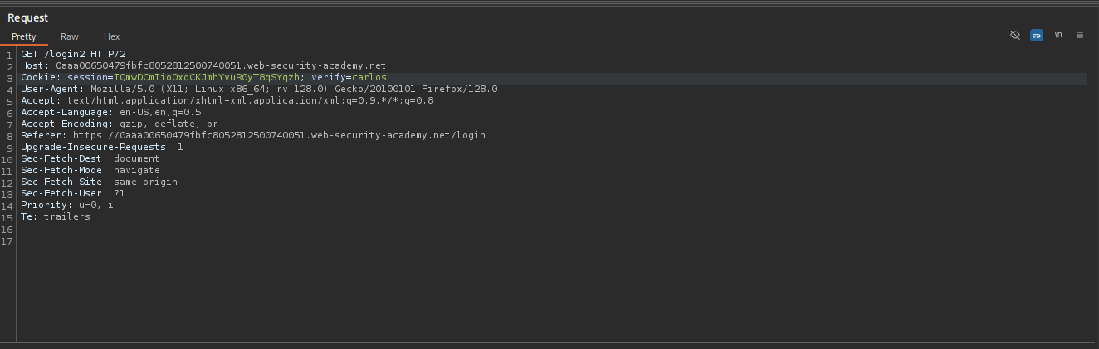
Task: Toggle the crossed-eye hide icon
Action: coord(1014,35)
